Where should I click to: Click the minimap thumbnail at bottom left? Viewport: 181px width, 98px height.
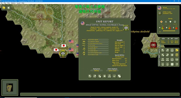[x=10, y=87]
